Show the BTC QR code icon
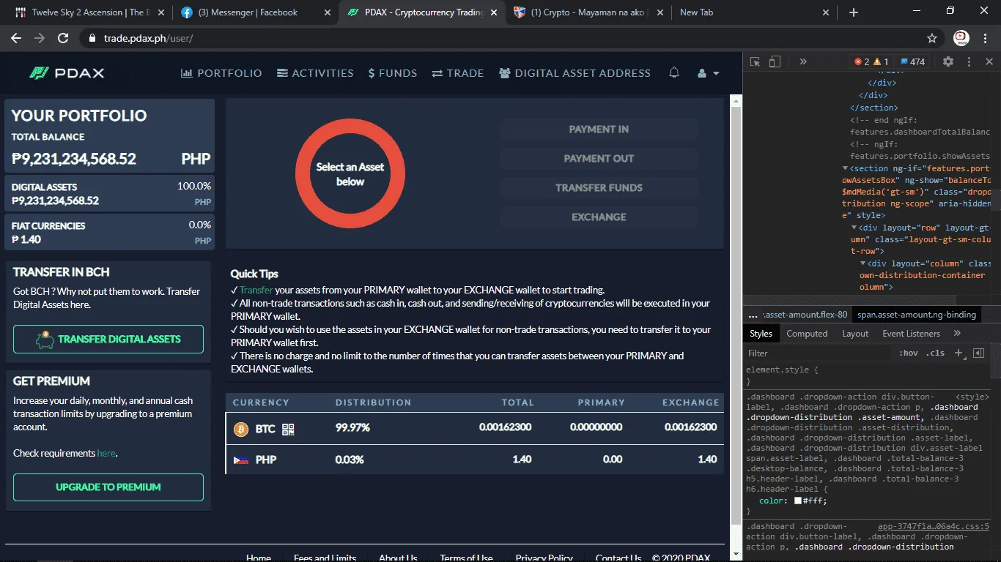 (288, 430)
